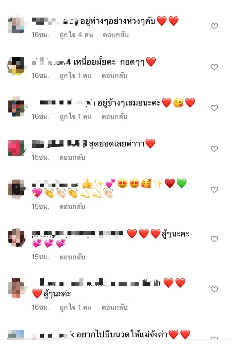Screen dimensions: 231x348
Task: Open avatar of 'อยู่ห่างๆอย่างห่วงๆคับ' commenter
Action: (17, 24)
